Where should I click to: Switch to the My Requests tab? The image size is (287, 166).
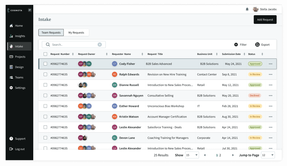pyautogui.click(x=76, y=32)
